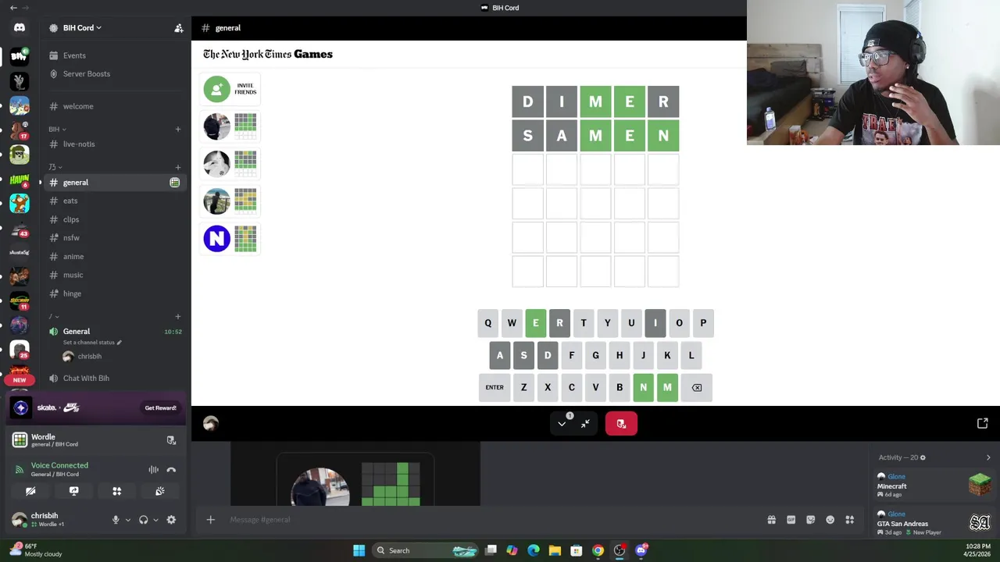
Task: Toggle microphone mute
Action: coord(115,520)
